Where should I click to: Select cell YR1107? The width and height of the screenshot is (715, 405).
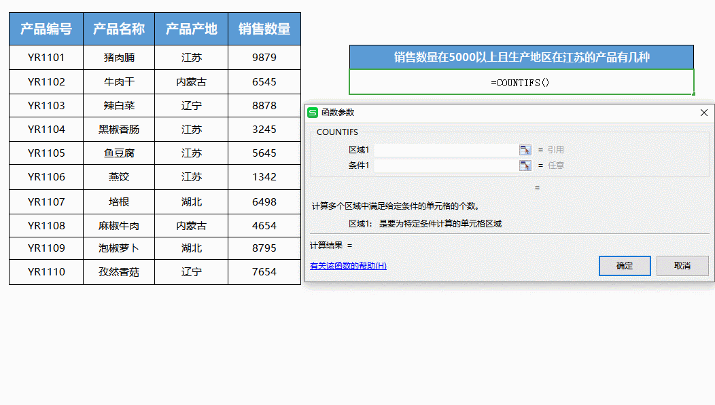click(46, 202)
